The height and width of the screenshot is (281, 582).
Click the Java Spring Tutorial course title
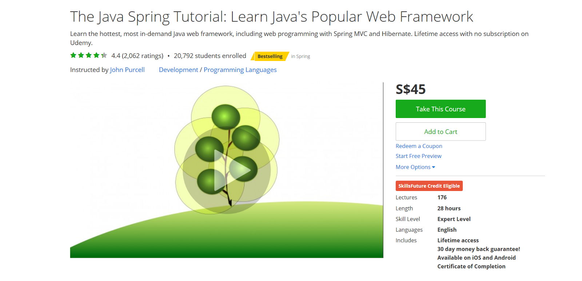pos(271,17)
